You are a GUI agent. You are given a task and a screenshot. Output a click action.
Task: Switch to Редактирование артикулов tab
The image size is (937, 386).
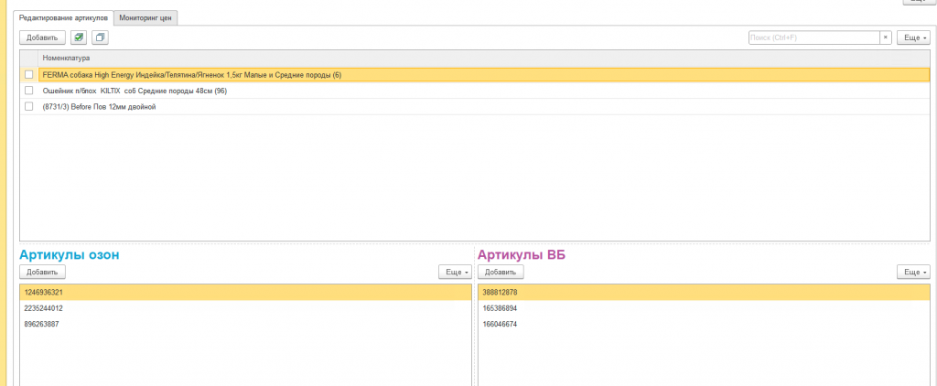point(63,18)
